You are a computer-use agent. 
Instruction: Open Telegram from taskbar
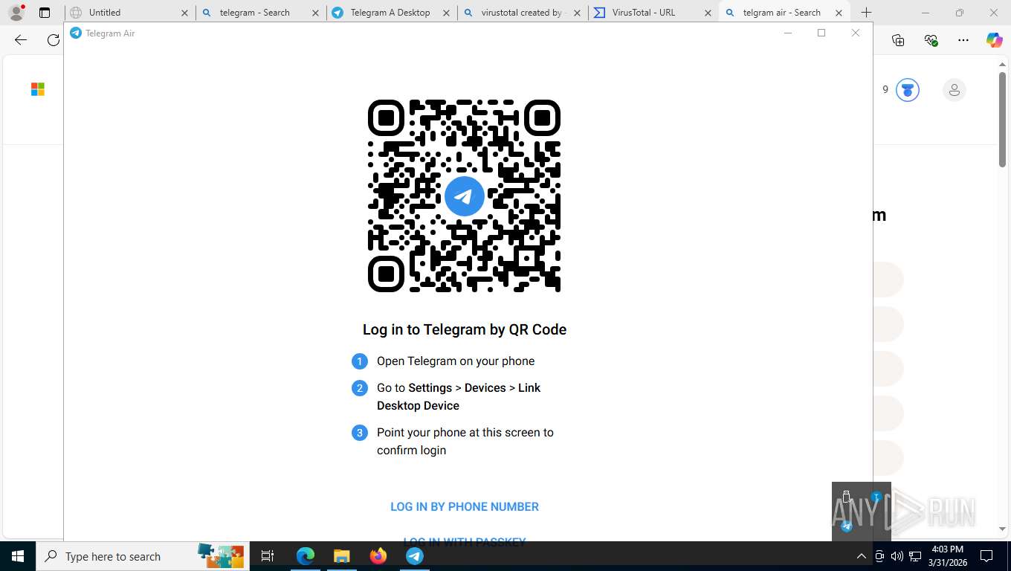point(415,556)
